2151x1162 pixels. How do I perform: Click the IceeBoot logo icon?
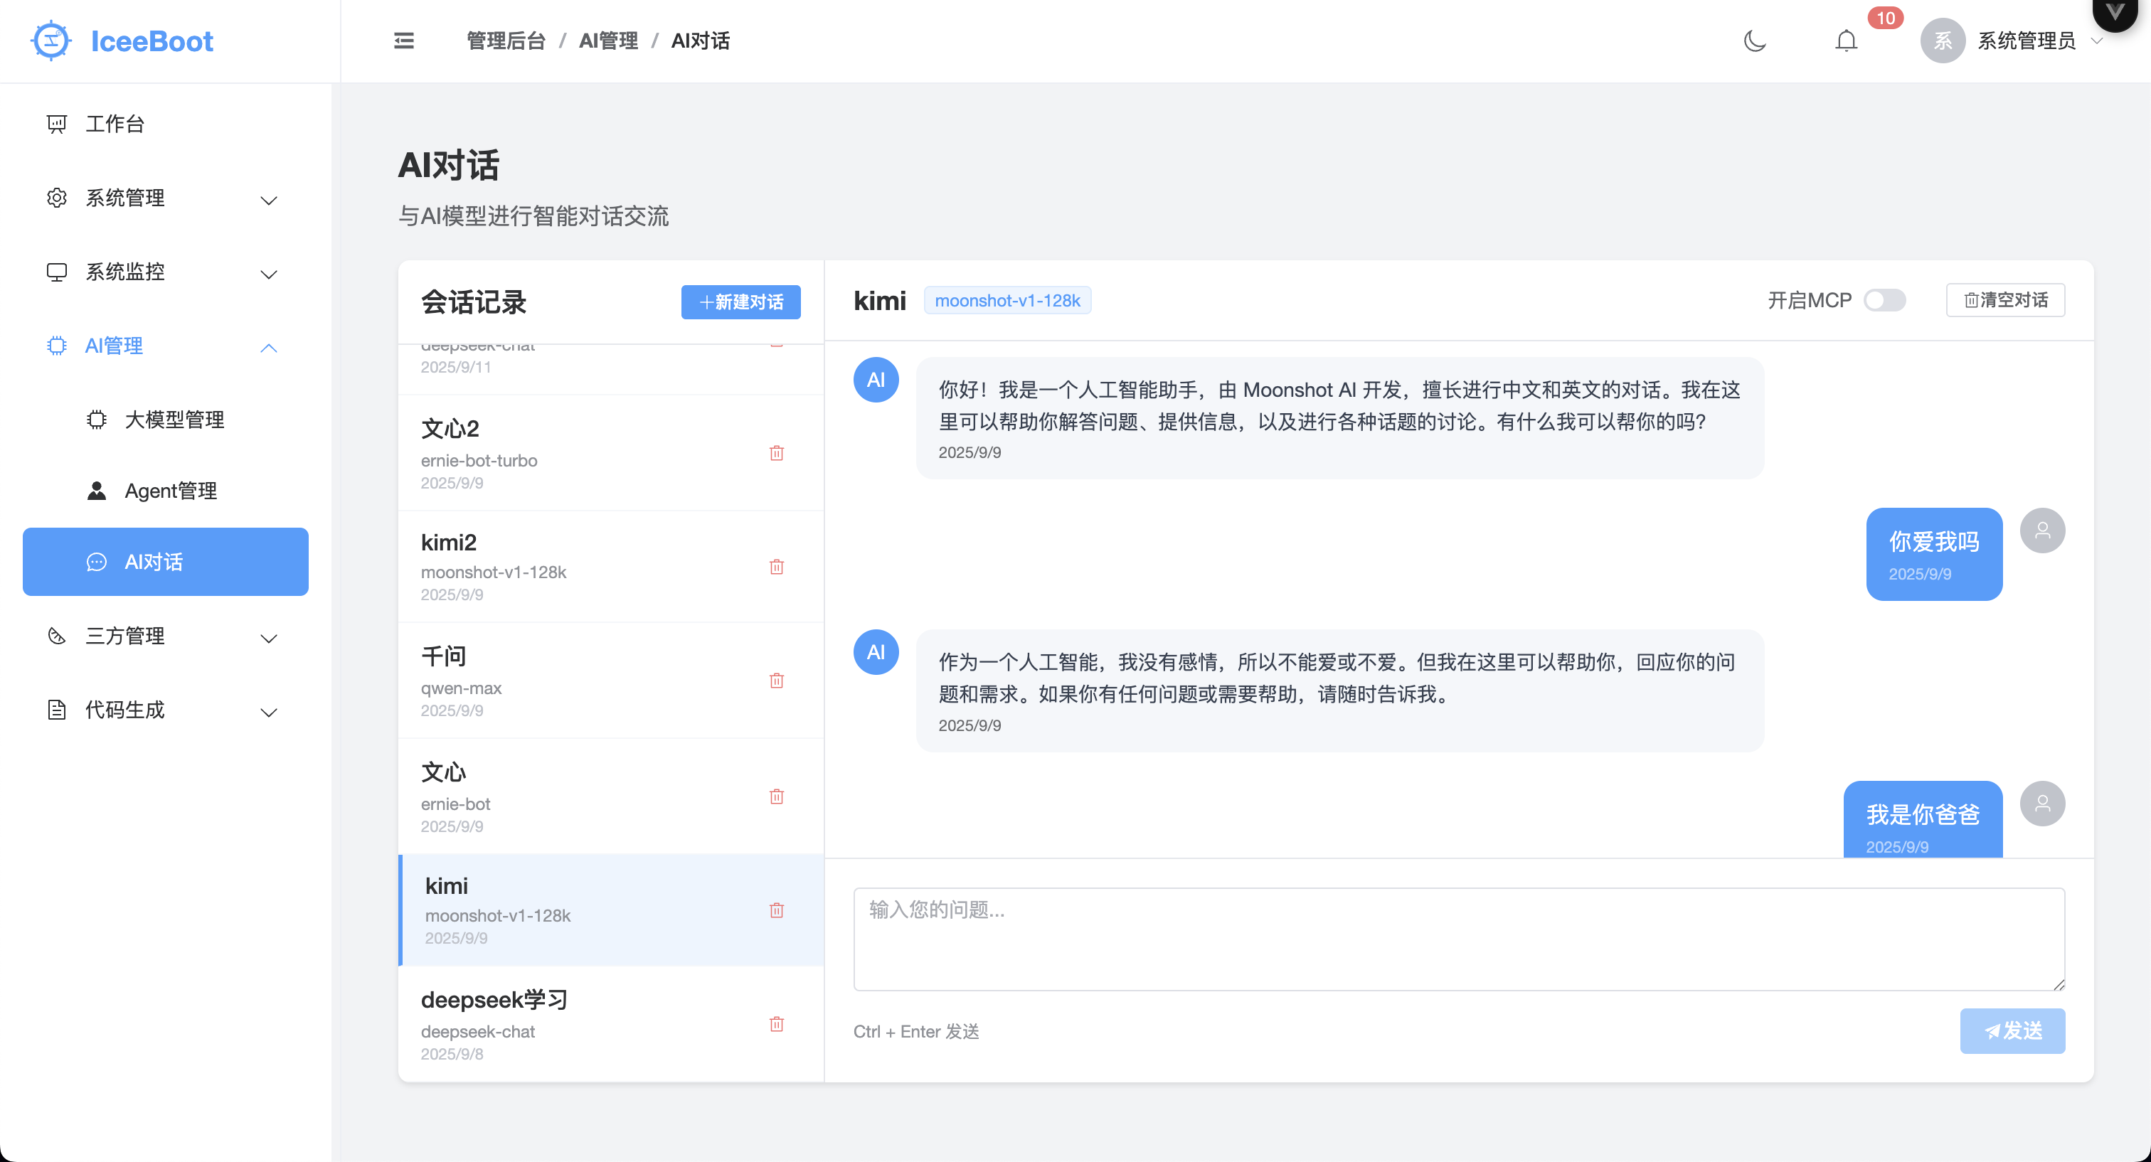tap(51, 40)
